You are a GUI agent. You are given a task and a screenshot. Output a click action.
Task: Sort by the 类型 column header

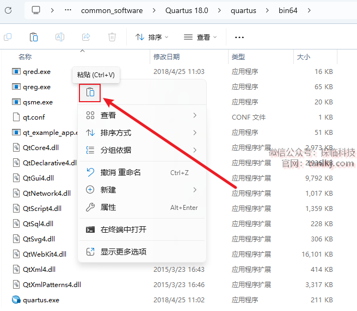238,57
